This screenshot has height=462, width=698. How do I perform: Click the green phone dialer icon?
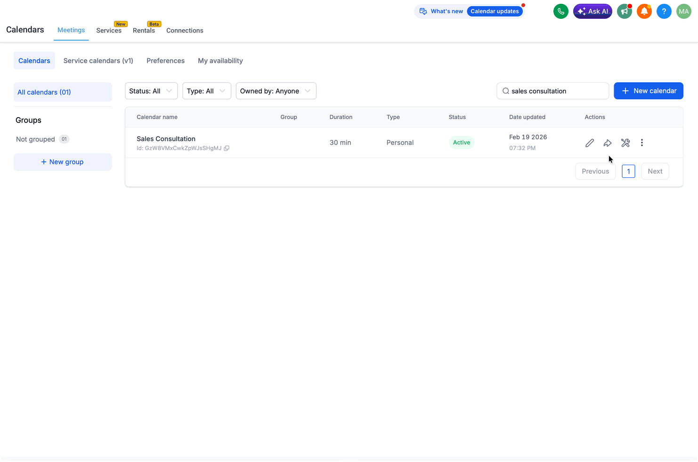tap(560, 11)
